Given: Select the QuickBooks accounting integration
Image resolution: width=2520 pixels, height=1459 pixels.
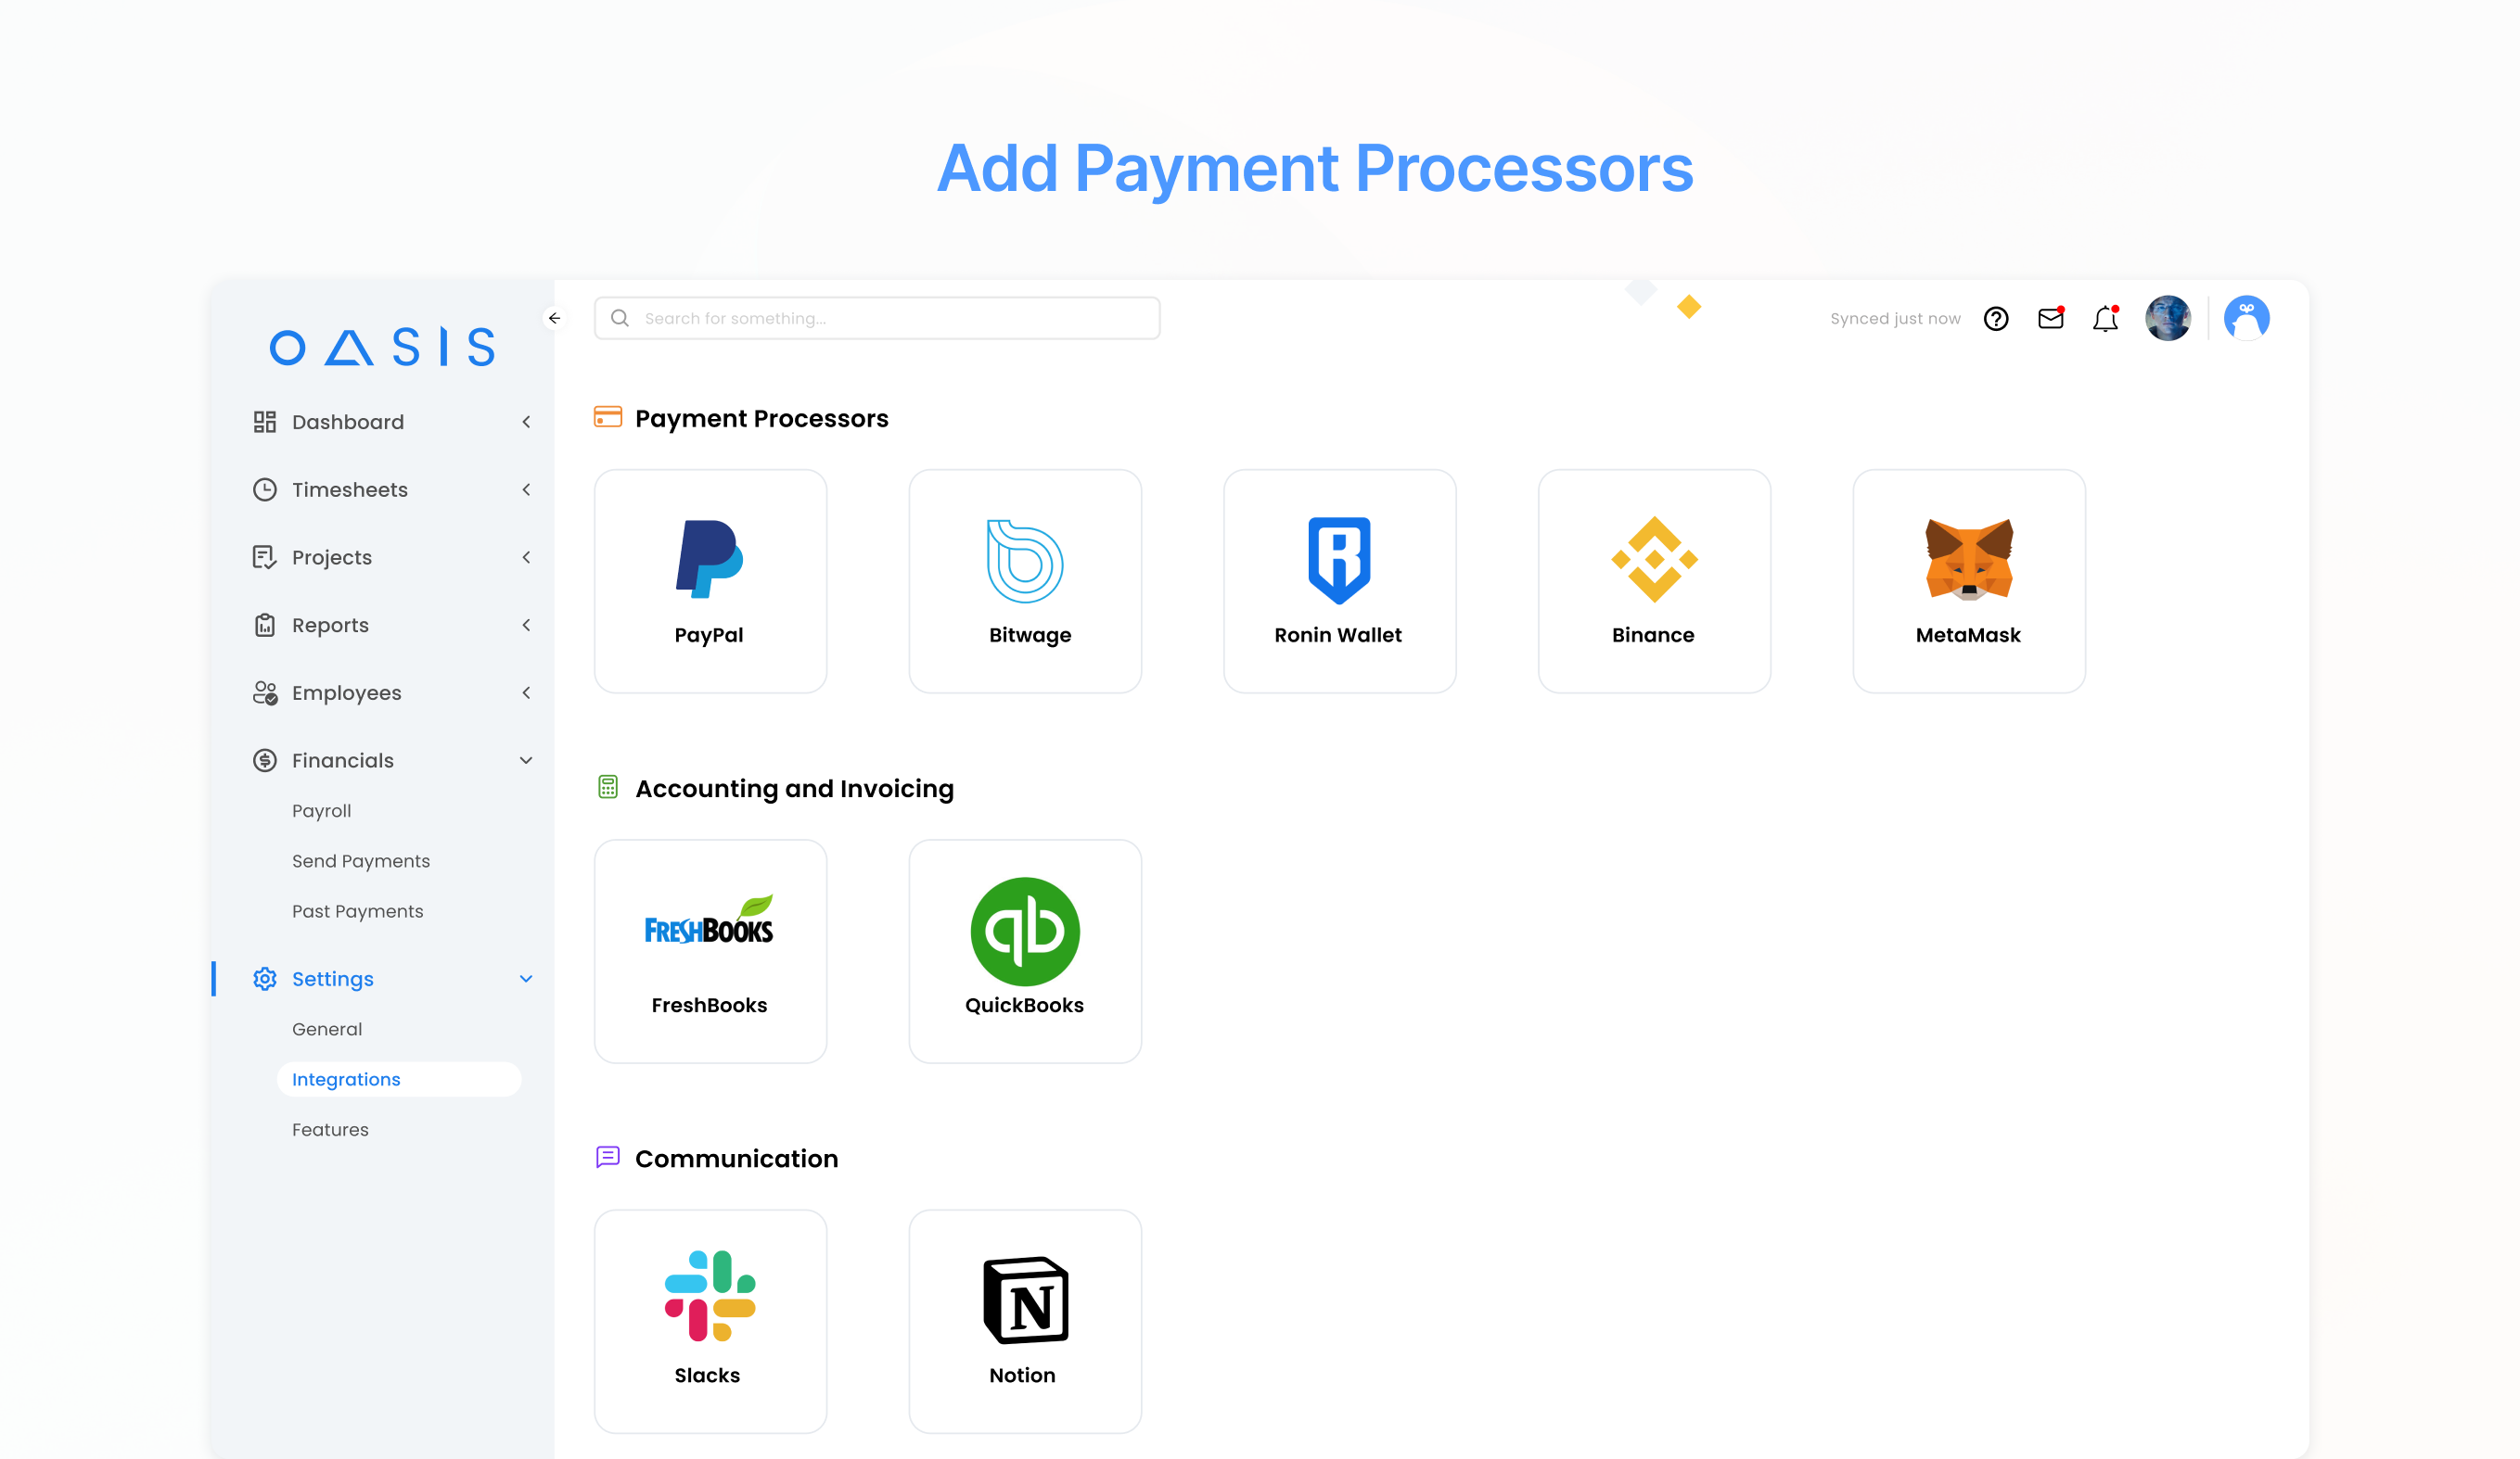Looking at the screenshot, I should point(1024,950).
